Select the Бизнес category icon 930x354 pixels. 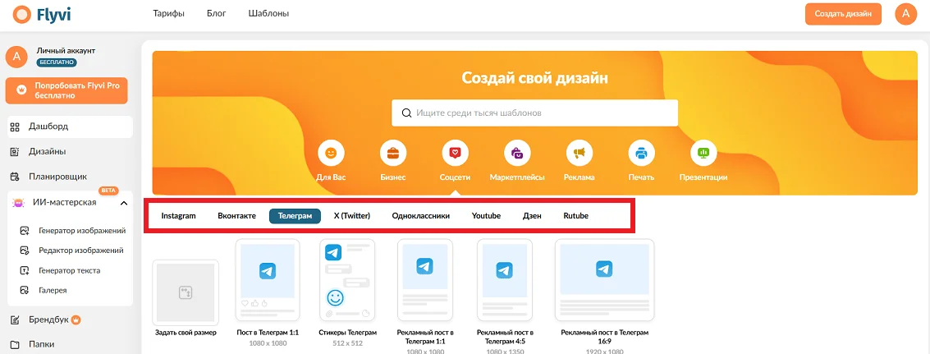(x=392, y=154)
